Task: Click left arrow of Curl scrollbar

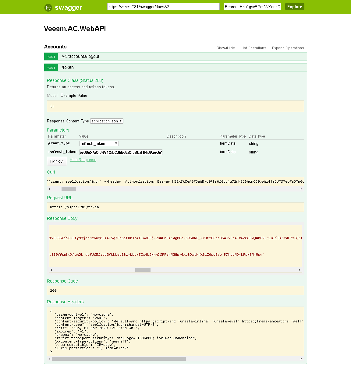Action: tap(49, 189)
